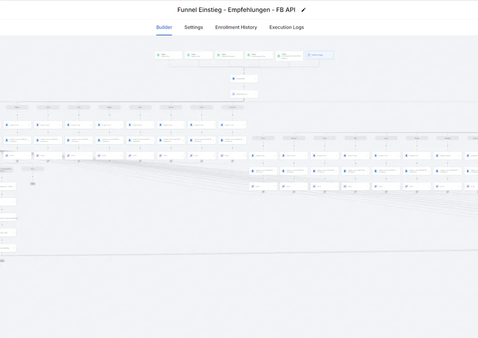The width and height of the screenshot is (478, 338).
Task: Open the Enrollment History tab
Action: [x=236, y=27]
